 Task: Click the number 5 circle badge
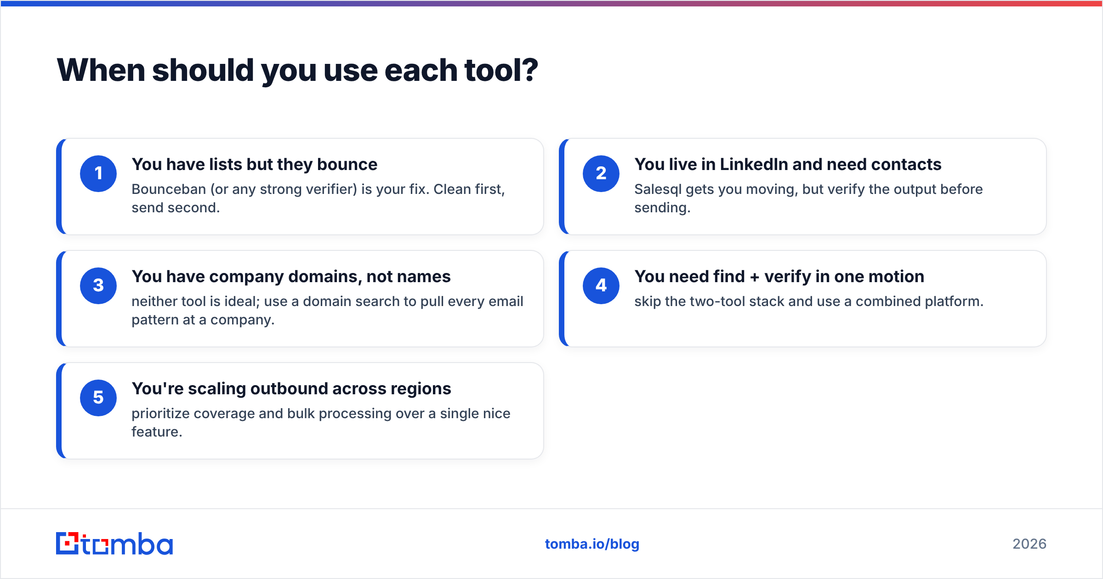[98, 398]
